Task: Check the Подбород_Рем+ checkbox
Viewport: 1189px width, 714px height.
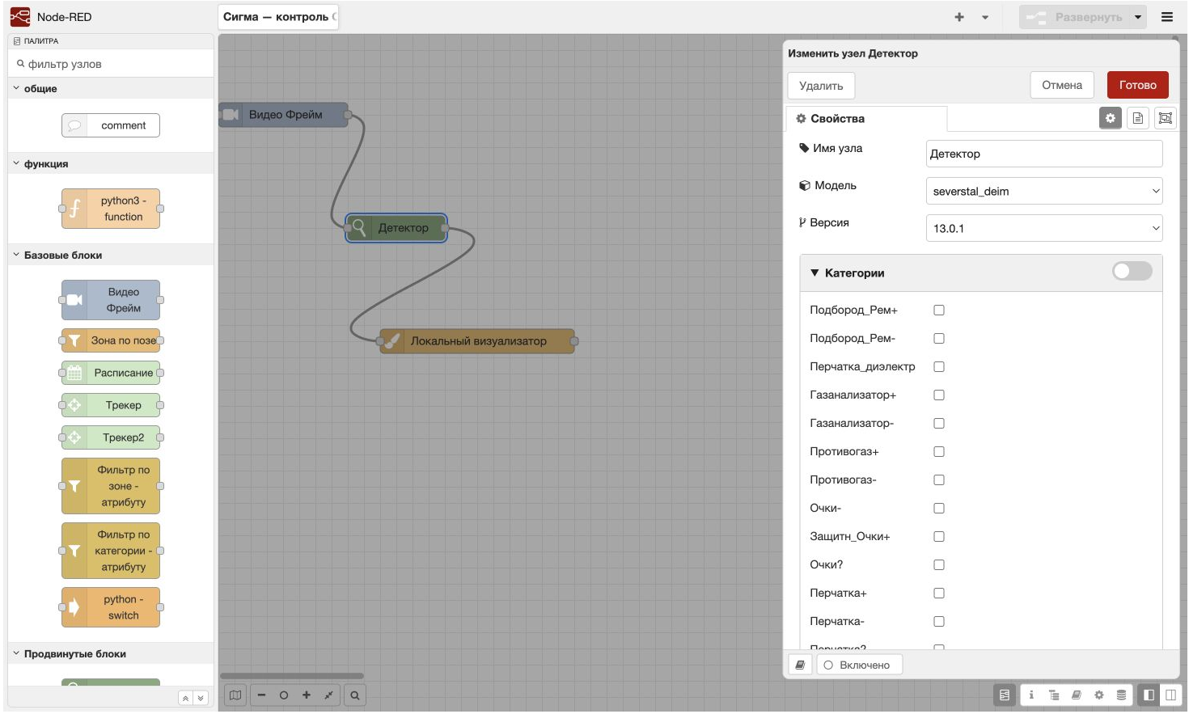Action: tap(939, 310)
